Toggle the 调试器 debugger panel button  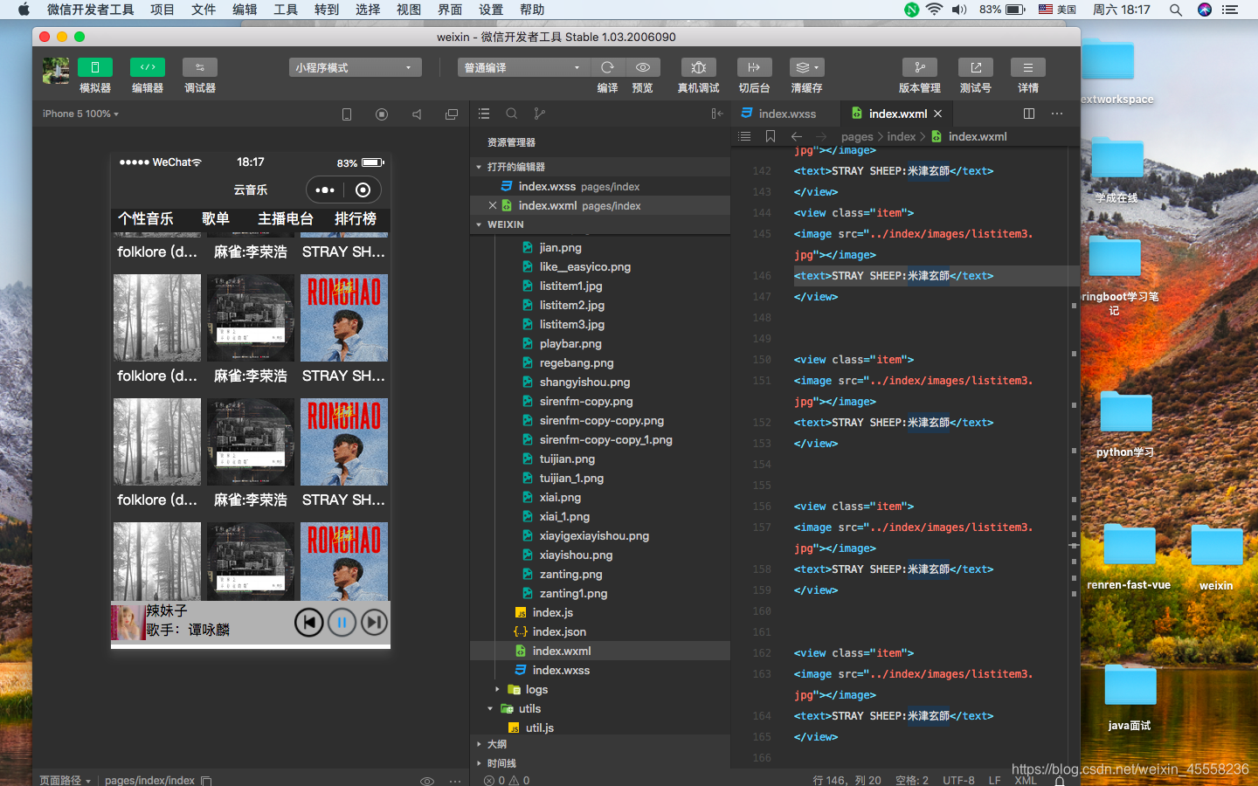(x=200, y=67)
